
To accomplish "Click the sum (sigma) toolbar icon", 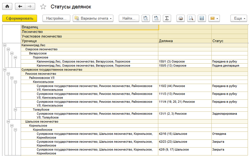I will pyautogui.click(x=167, y=18).
